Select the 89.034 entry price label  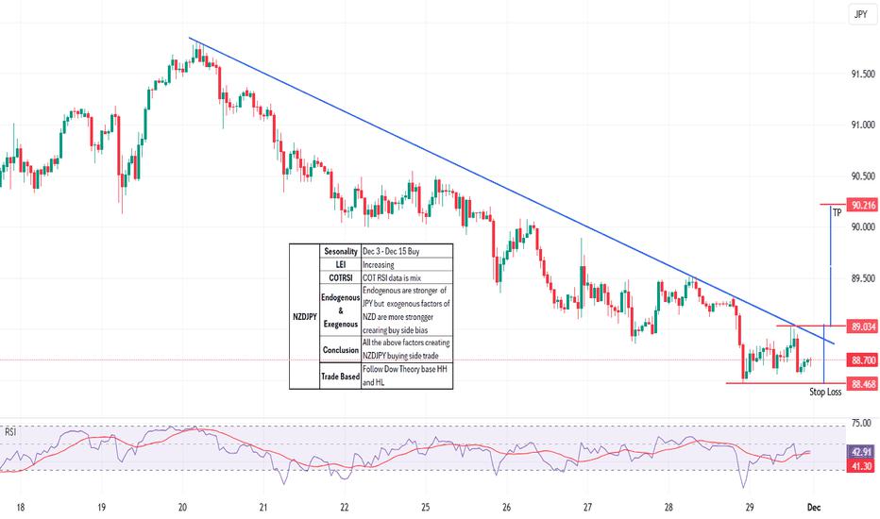coord(863,326)
